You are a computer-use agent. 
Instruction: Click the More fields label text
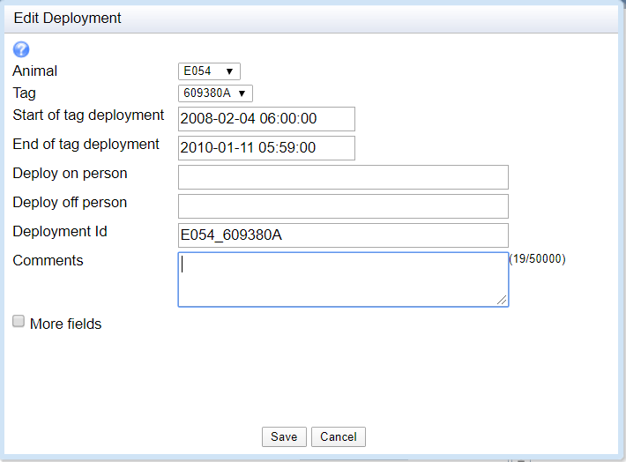tap(66, 324)
